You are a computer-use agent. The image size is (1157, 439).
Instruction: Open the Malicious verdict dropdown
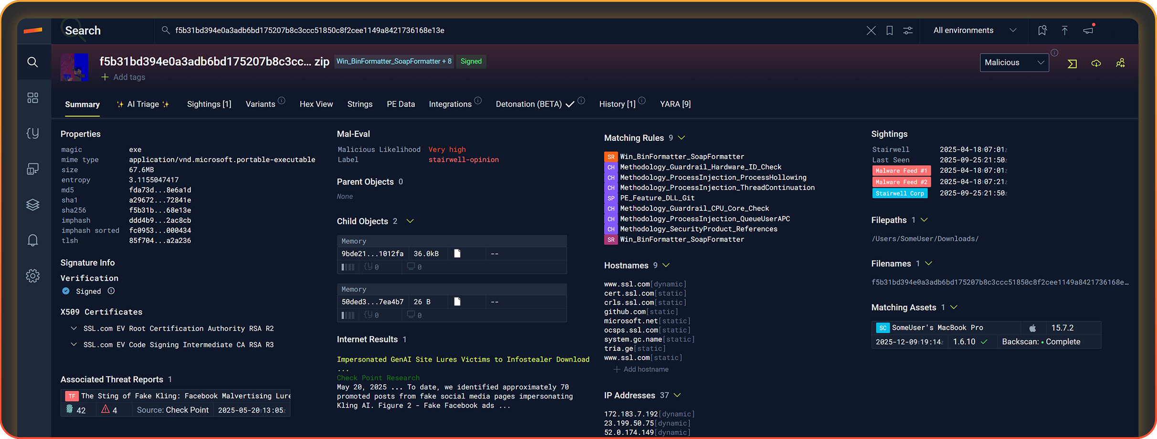[x=1014, y=63]
